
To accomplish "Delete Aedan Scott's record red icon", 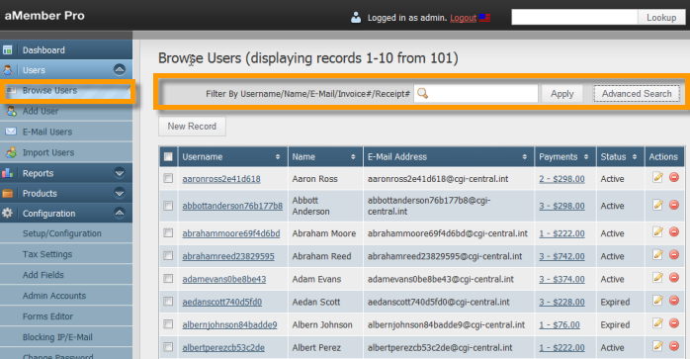I will click(674, 301).
